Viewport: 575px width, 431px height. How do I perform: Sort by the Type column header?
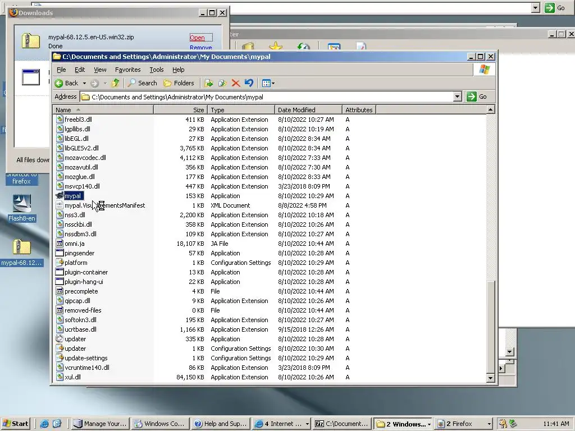[241, 110]
